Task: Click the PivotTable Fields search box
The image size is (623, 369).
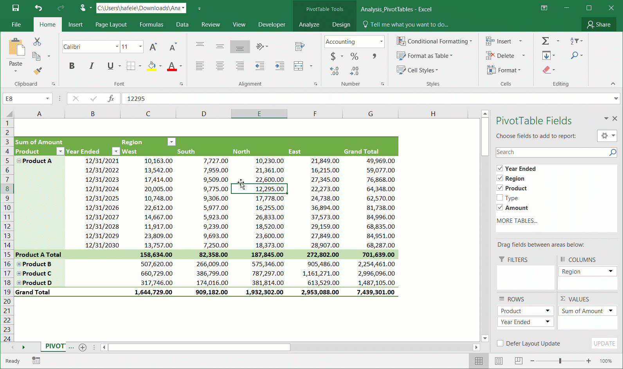Action: tap(556, 152)
